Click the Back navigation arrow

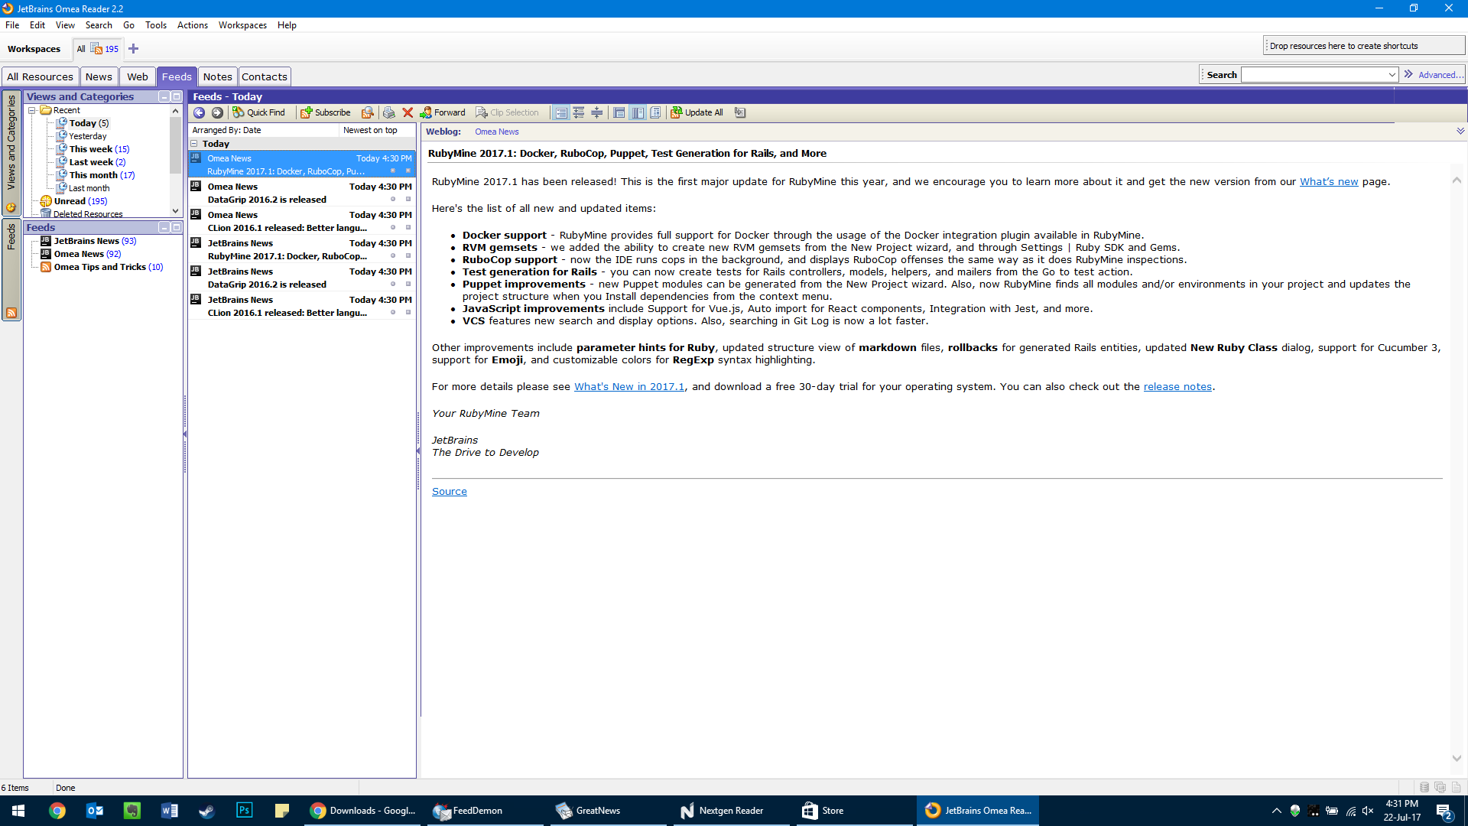point(199,112)
